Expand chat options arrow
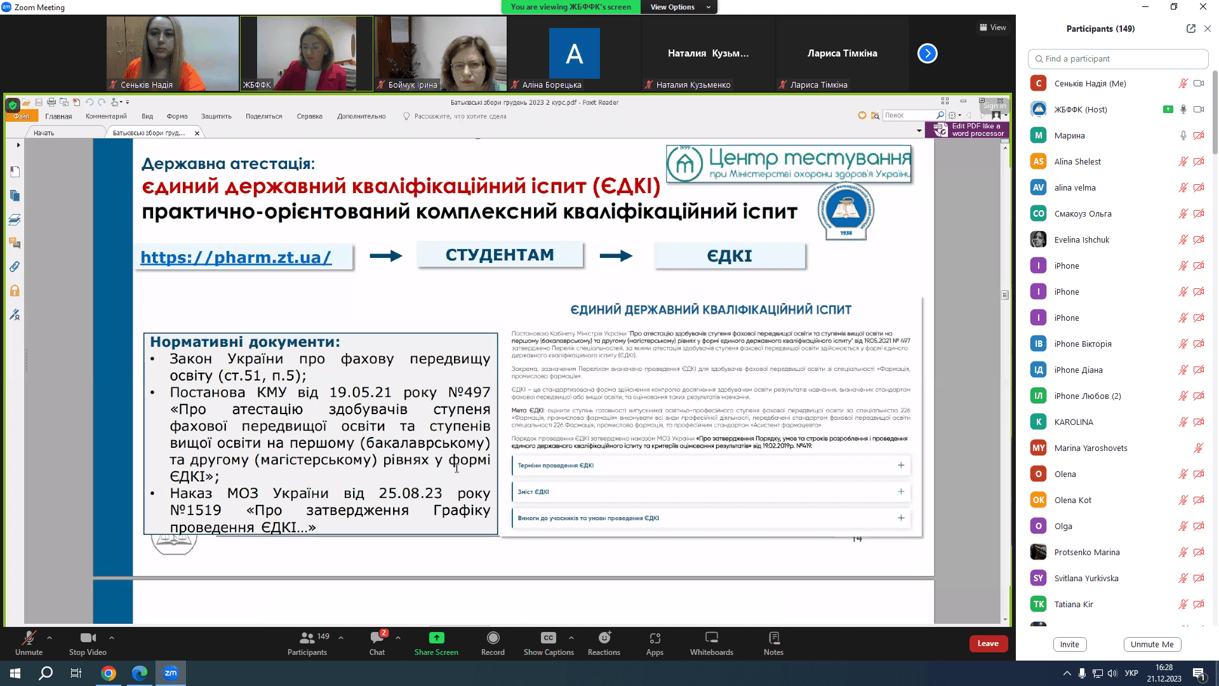This screenshot has height=686, width=1219. [x=398, y=637]
